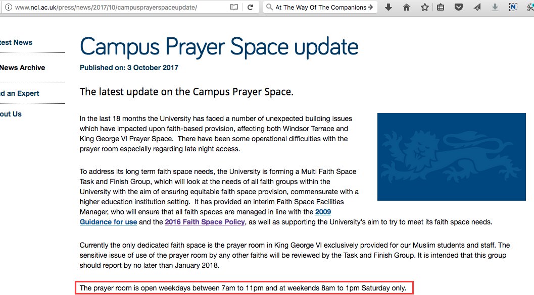Click the 'Published on: 3 October 2017' text
The image size is (534, 295).
[129, 68]
